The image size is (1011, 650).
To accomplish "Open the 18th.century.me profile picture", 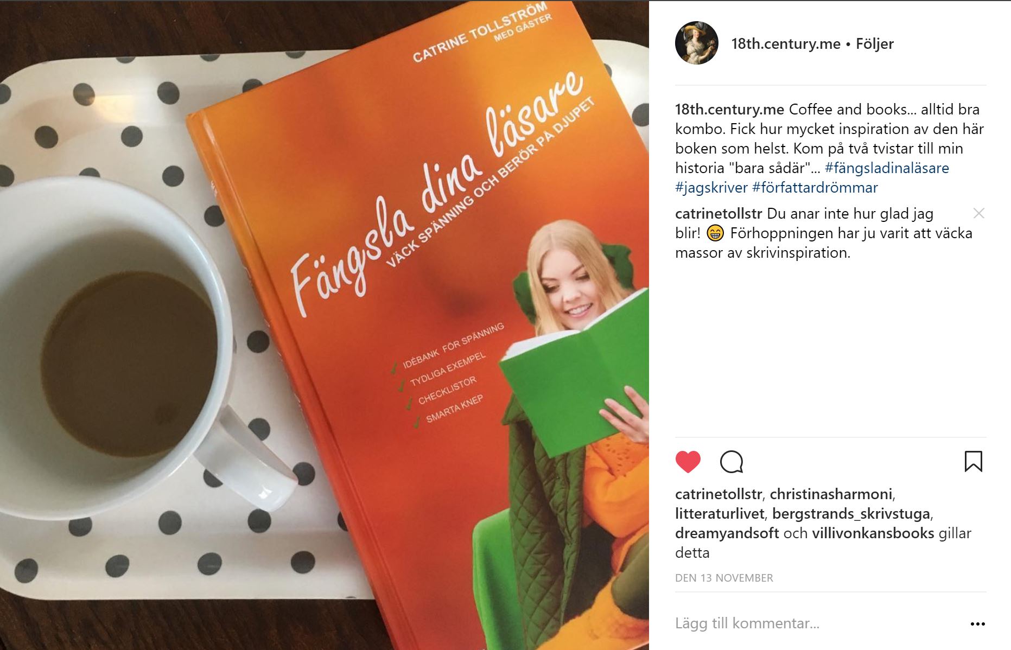I will coord(697,43).
